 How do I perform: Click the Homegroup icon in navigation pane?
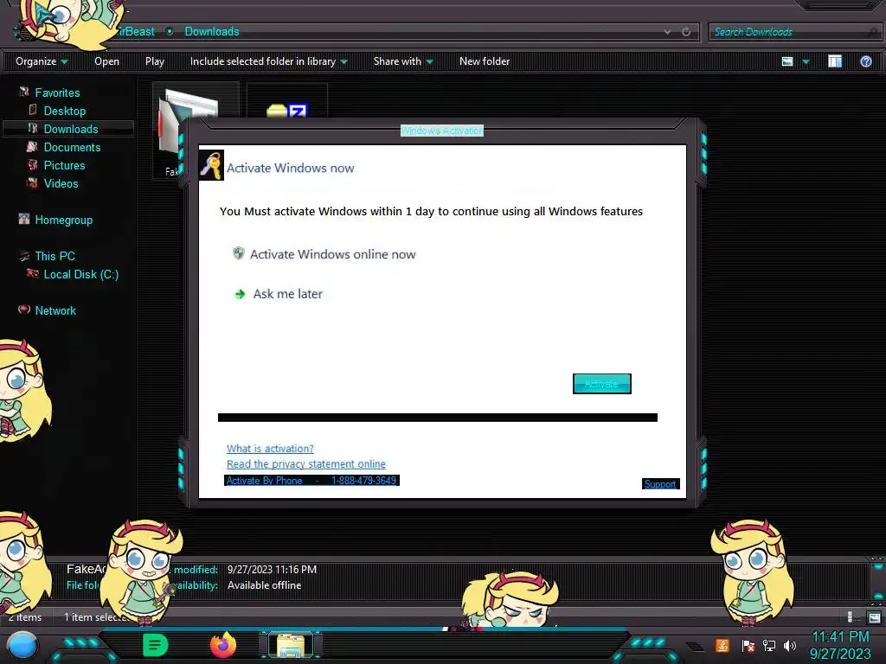pos(23,219)
